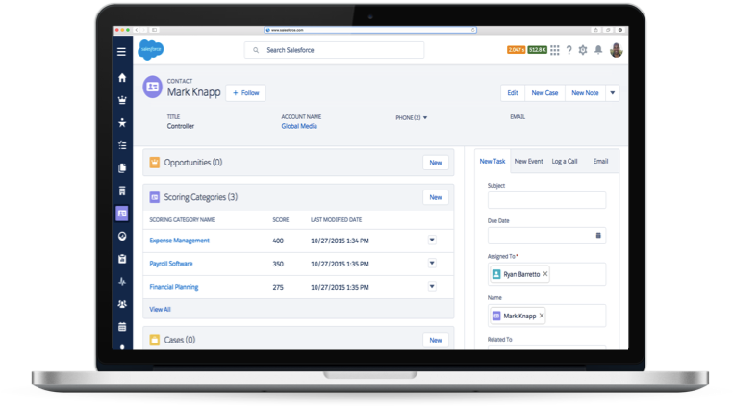Click the Opportunities (0) heading
This screenshot has height=406, width=733.
tap(193, 163)
